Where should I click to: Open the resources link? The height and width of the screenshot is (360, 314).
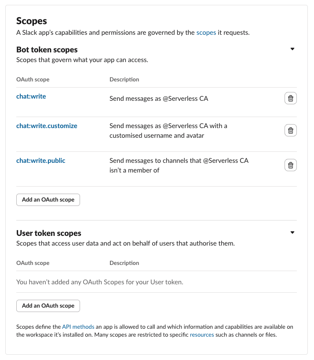pyautogui.click(x=202, y=334)
